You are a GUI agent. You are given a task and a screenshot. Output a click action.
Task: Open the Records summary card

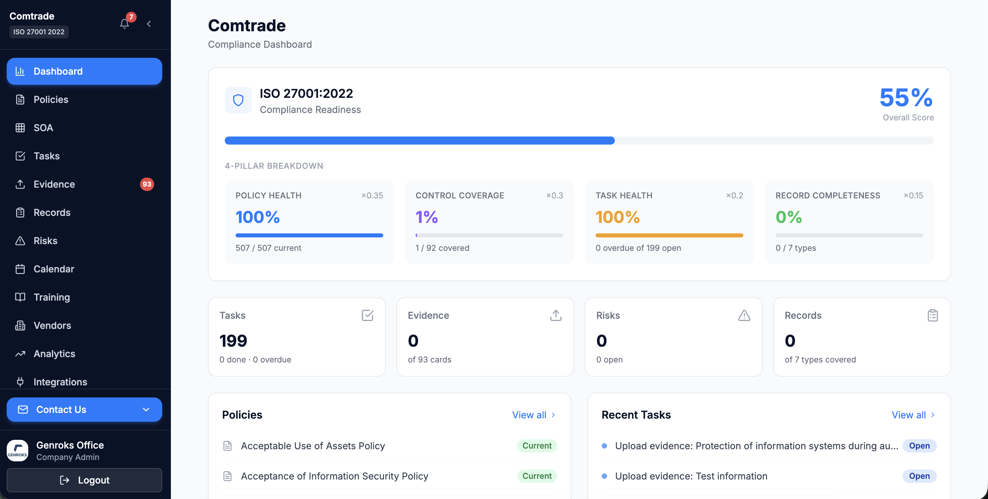pyautogui.click(x=862, y=337)
